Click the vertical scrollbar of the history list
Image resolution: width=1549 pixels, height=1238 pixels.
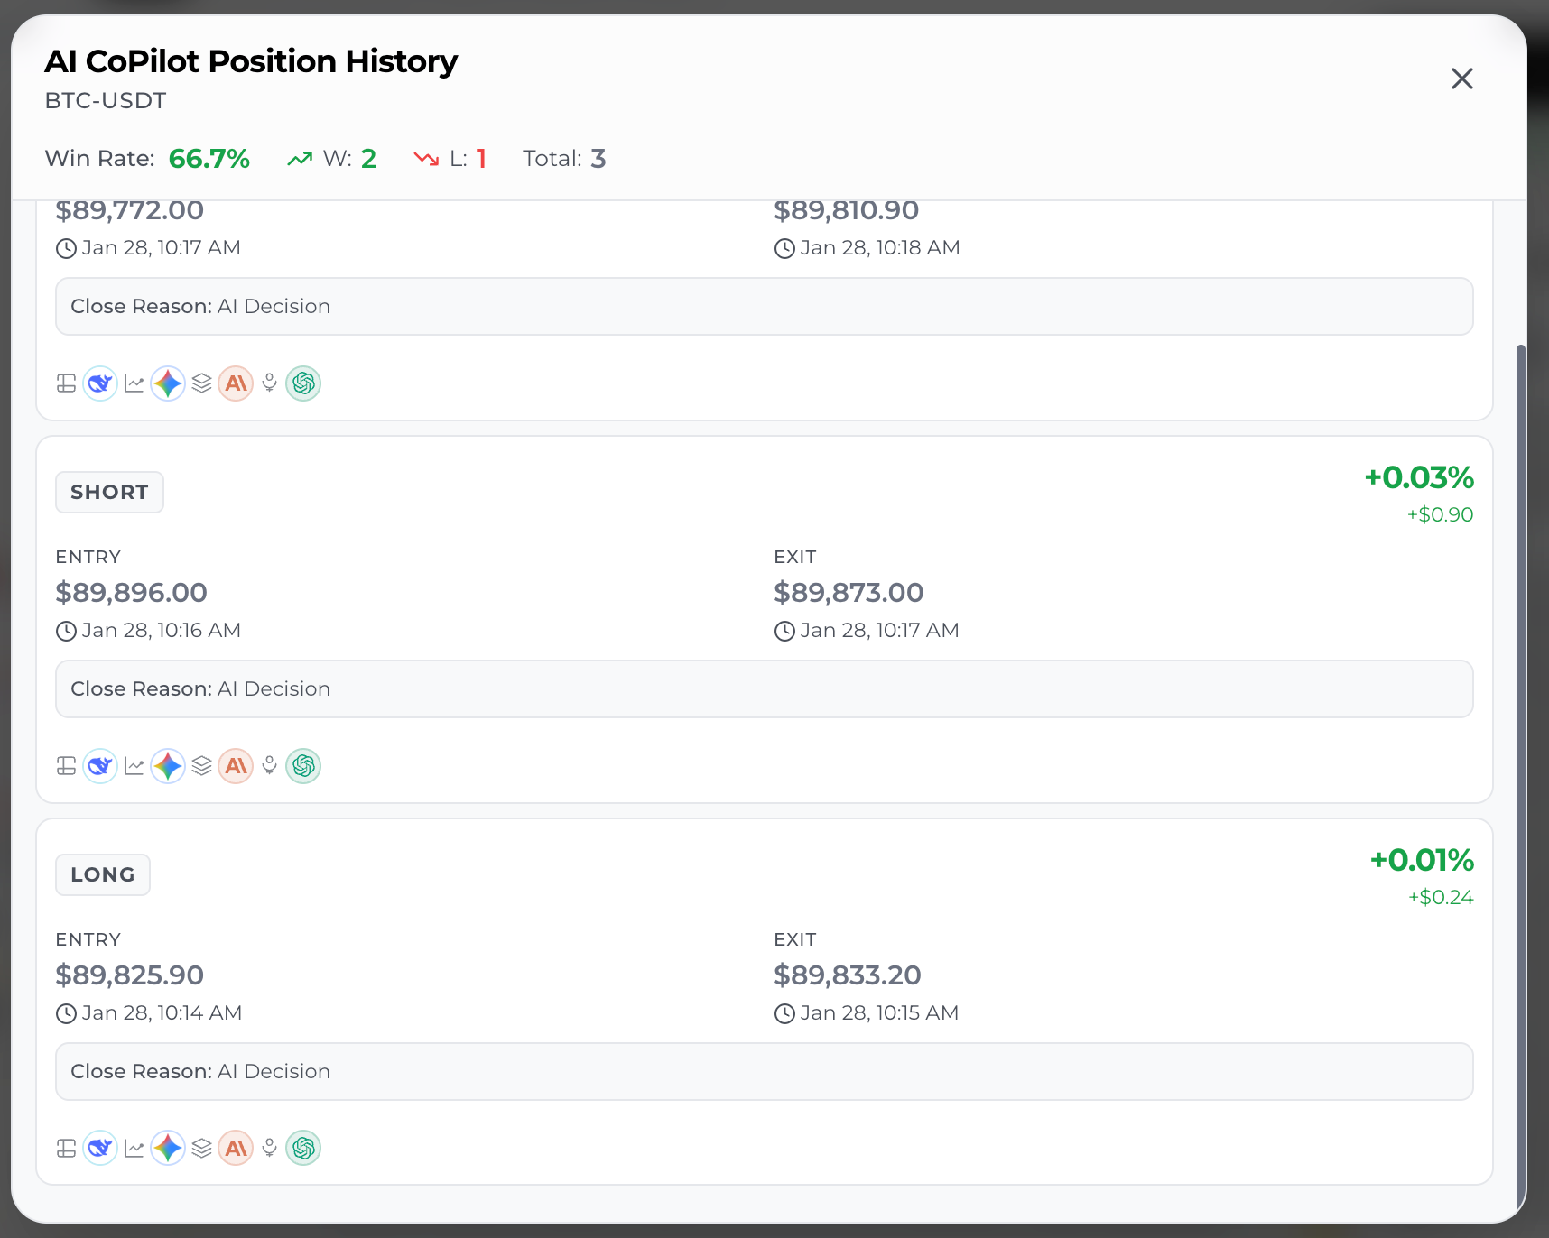[1520, 722]
